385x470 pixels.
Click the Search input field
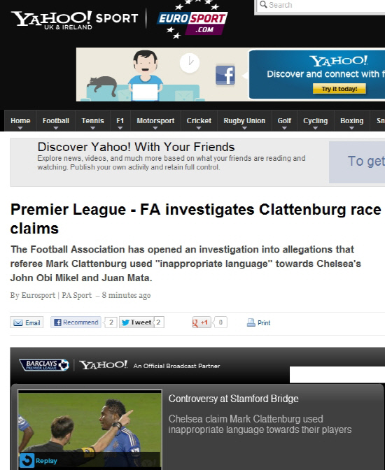[x=321, y=6]
